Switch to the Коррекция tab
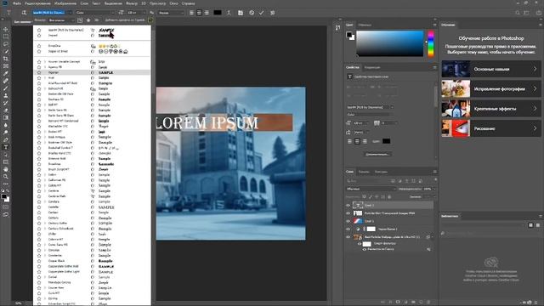 [x=372, y=67]
